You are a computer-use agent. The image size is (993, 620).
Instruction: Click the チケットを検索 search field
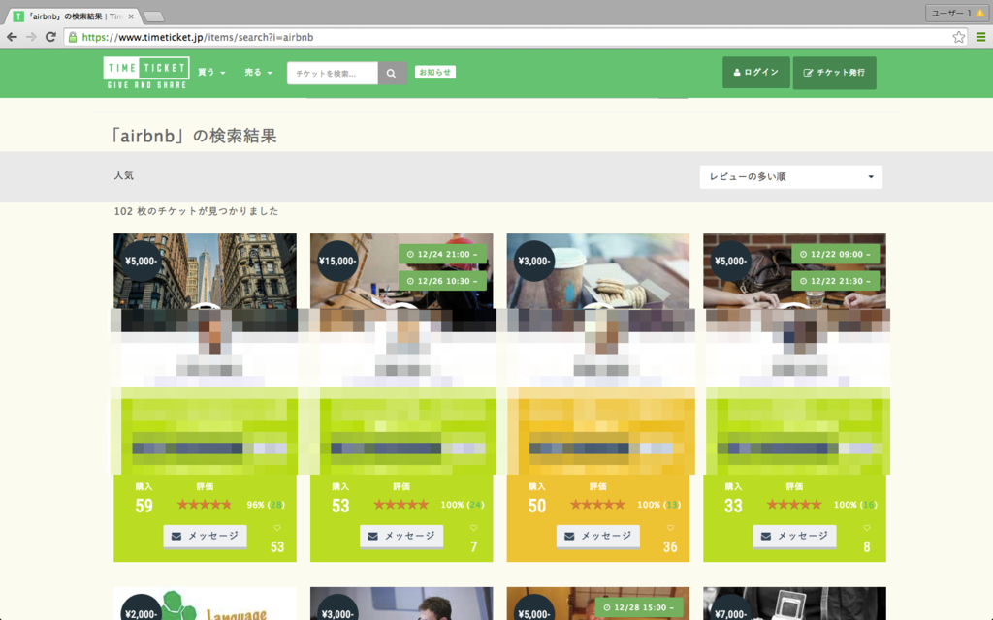click(x=333, y=73)
